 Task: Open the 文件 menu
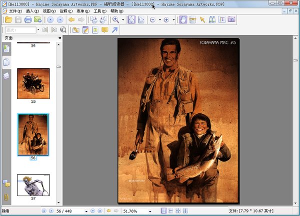coord(15,11)
